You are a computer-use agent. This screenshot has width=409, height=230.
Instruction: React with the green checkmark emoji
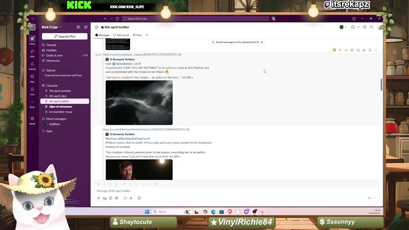click(x=334, y=50)
